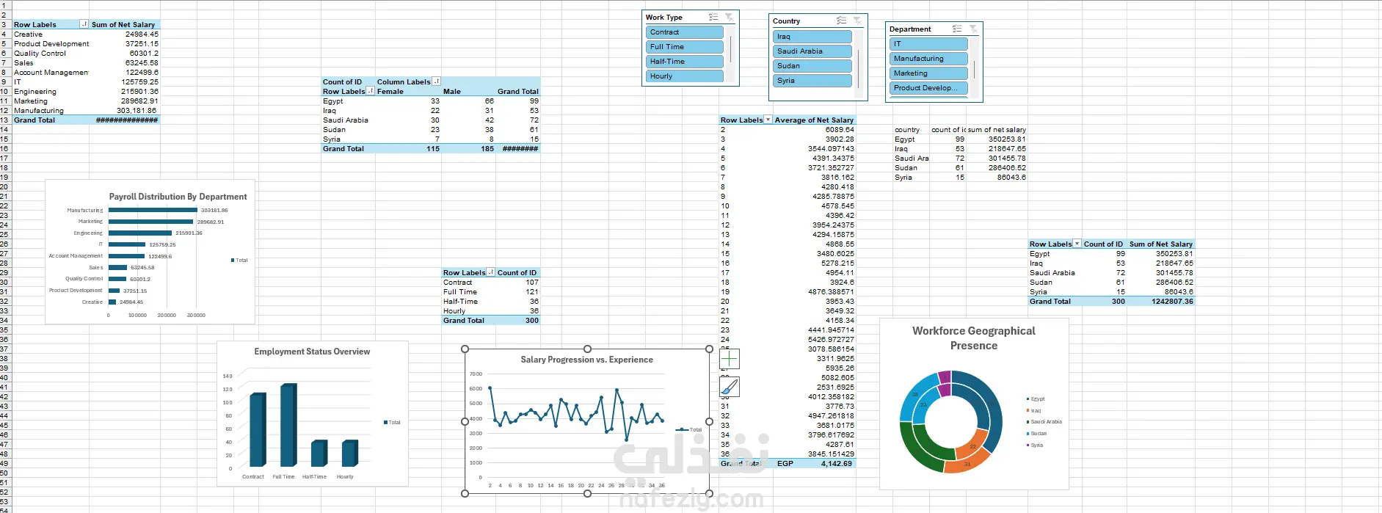Click the Saudi Arabia legend entry in doughnut chart

1044,422
